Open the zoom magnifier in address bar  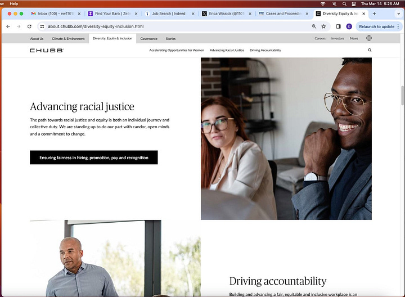(314, 26)
